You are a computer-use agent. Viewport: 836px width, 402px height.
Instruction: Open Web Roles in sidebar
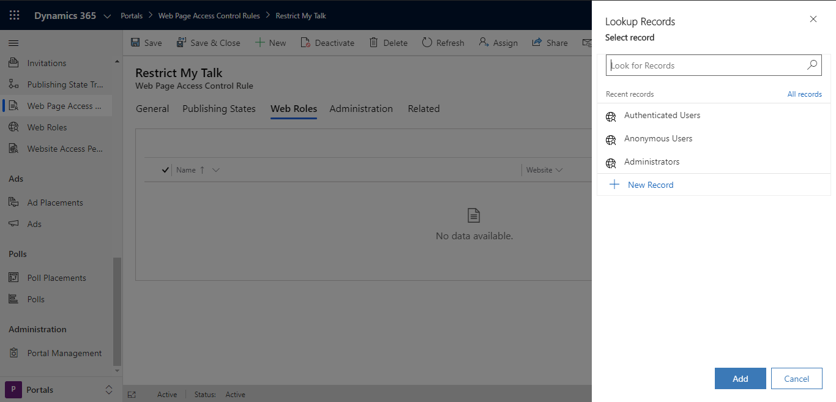tap(56, 127)
